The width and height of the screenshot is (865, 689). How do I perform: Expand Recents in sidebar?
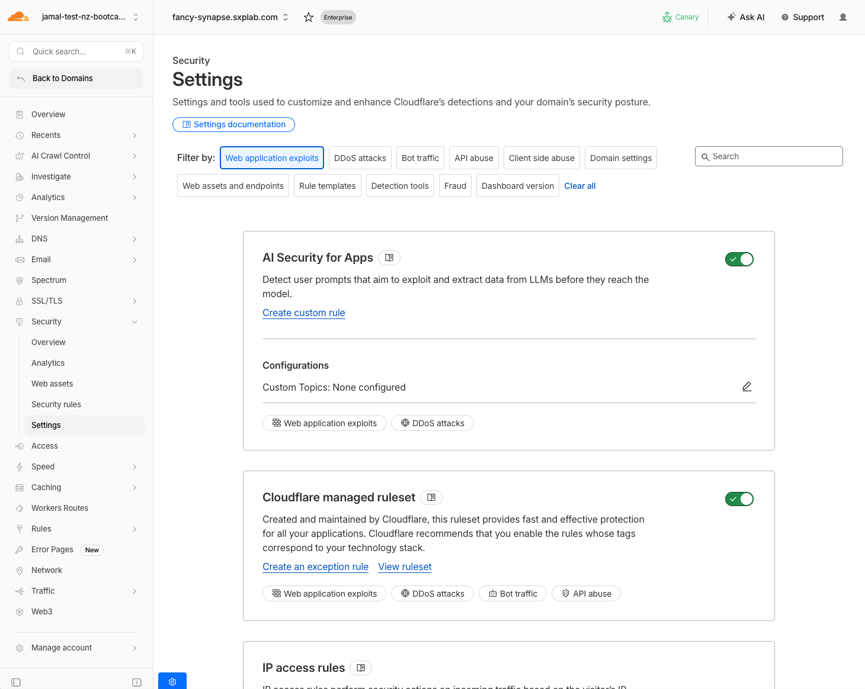(x=134, y=136)
